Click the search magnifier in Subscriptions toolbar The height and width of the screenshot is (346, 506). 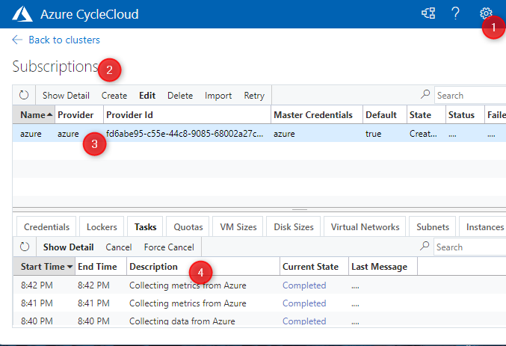tap(426, 95)
